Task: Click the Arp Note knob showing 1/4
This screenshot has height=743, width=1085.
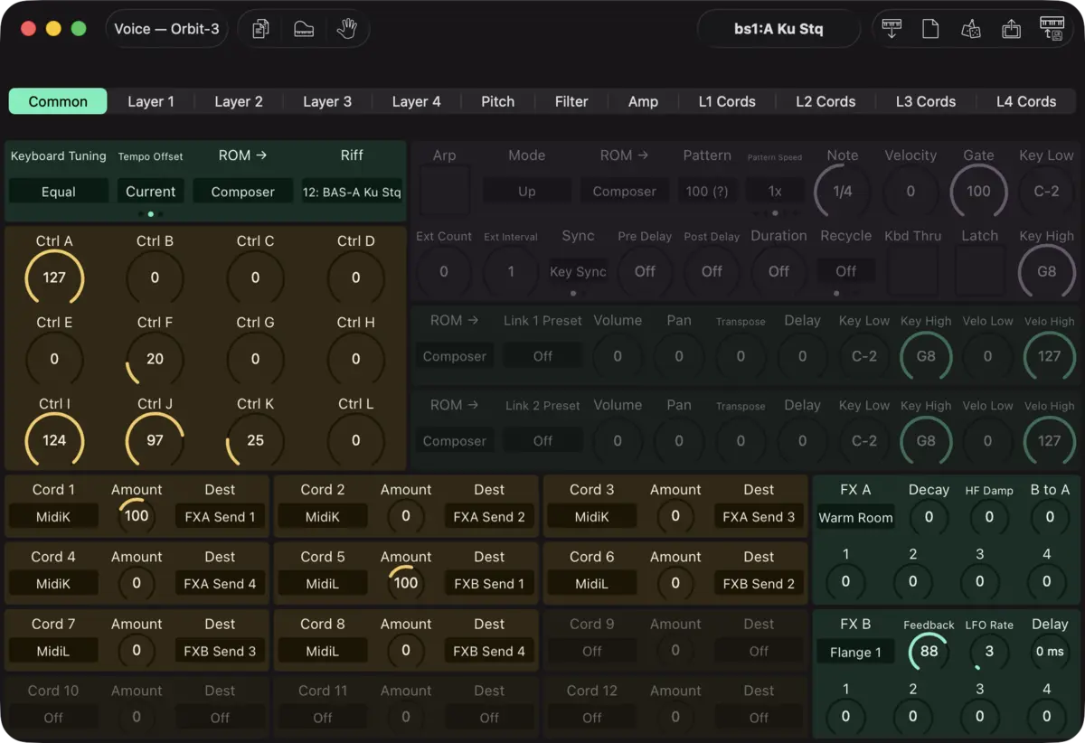Action: tap(843, 191)
